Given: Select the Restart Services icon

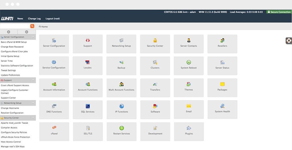Looking at the screenshot, I should 121,128.
